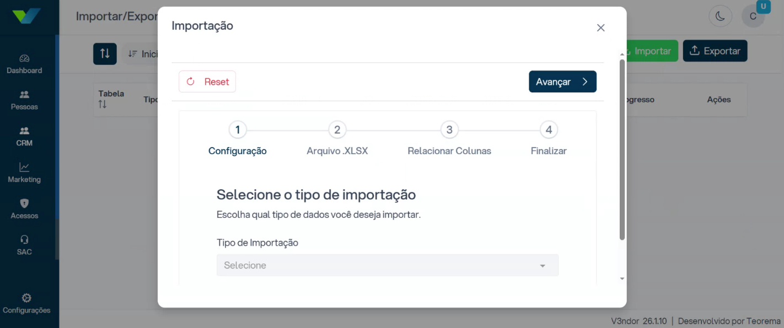
Task: Open the CRM sidebar section
Action: pos(24,137)
